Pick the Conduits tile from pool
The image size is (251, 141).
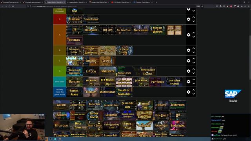click(161, 105)
